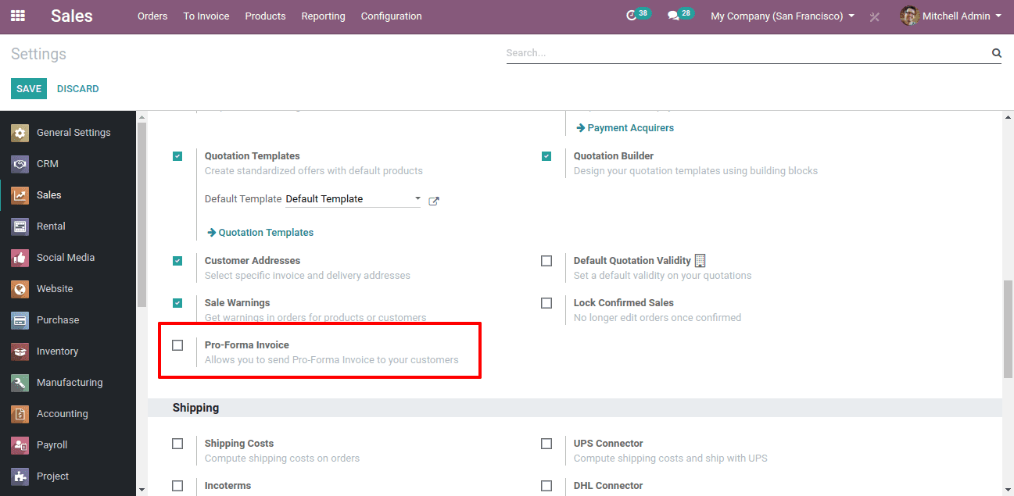Enable the Pro-Forma Invoice checkbox
Image resolution: width=1014 pixels, height=496 pixels.
coord(177,345)
